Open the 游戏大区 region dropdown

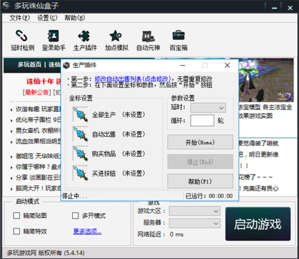194,211
